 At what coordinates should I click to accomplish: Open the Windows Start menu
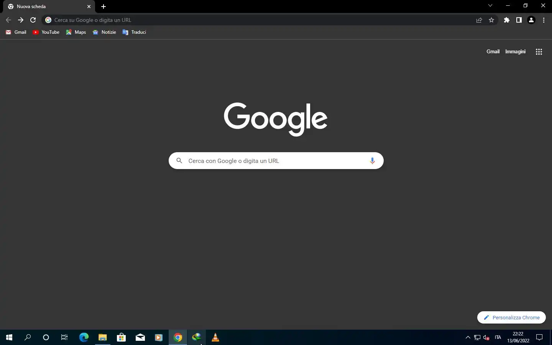coord(9,337)
